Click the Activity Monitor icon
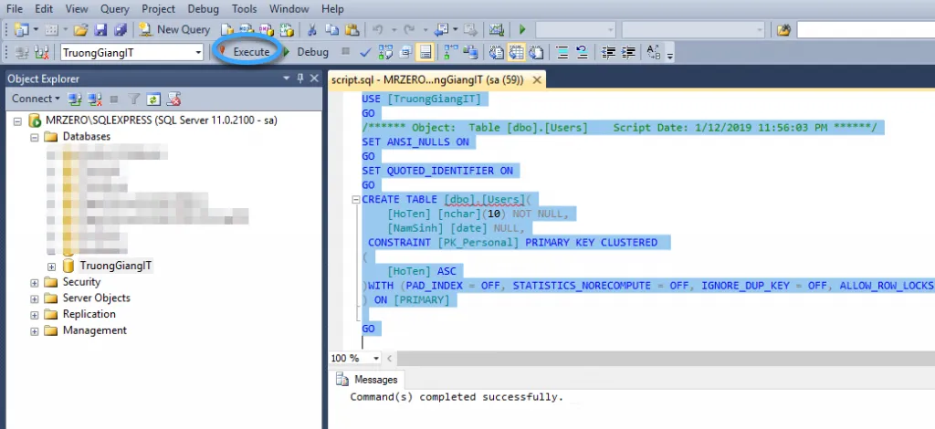The image size is (935, 429). [x=496, y=29]
